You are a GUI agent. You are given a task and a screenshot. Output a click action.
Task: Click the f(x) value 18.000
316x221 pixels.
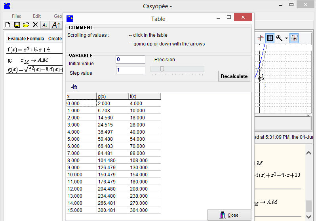pos(145,118)
